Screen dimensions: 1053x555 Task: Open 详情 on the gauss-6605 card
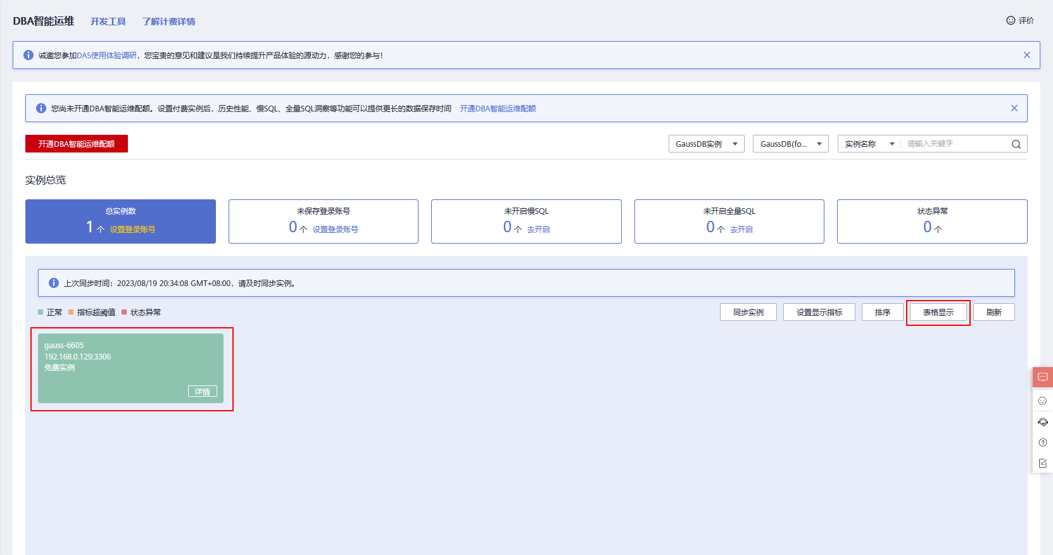[203, 392]
